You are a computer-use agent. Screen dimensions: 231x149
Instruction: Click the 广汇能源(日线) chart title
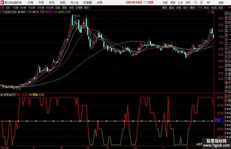[9, 12]
